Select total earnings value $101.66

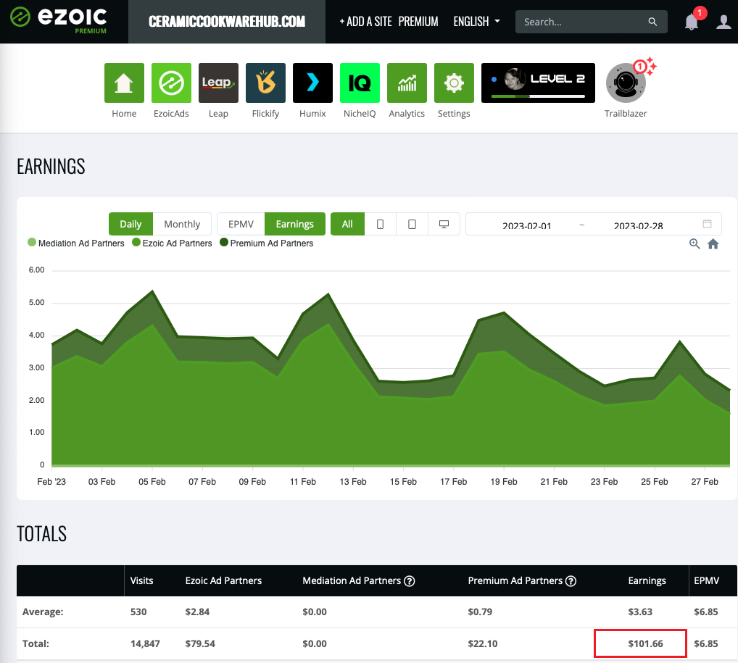645,643
